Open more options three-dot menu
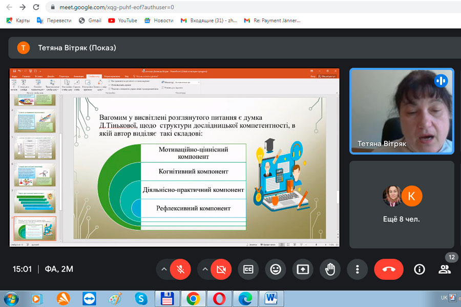461x307 pixels. click(x=357, y=269)
